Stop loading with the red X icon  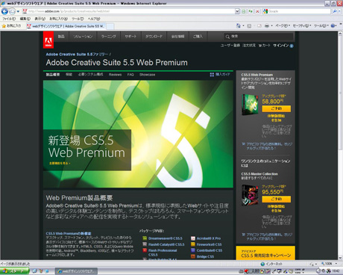(x=257, y=11)
